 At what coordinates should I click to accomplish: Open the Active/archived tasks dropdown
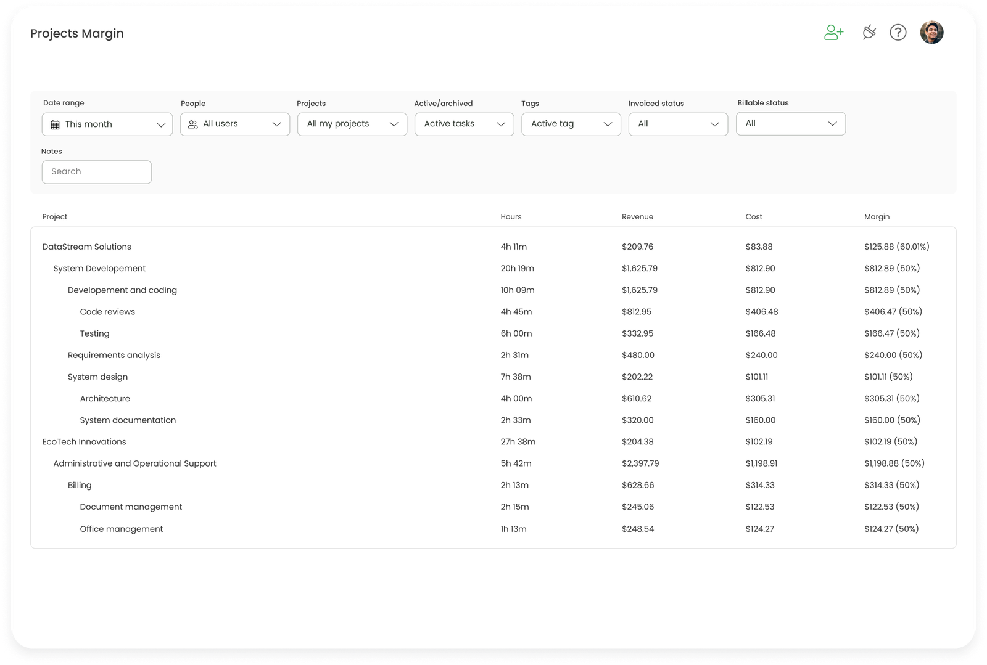[464, 124]
